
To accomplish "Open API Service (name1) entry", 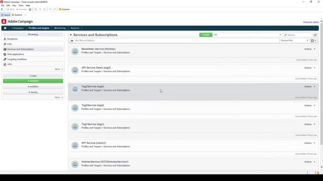I will pos(93,143).
